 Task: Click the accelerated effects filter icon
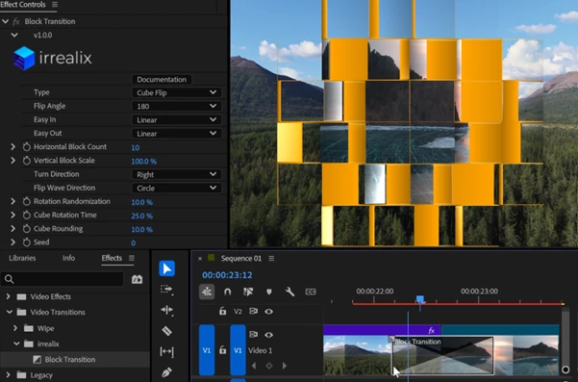coord(137,279)
